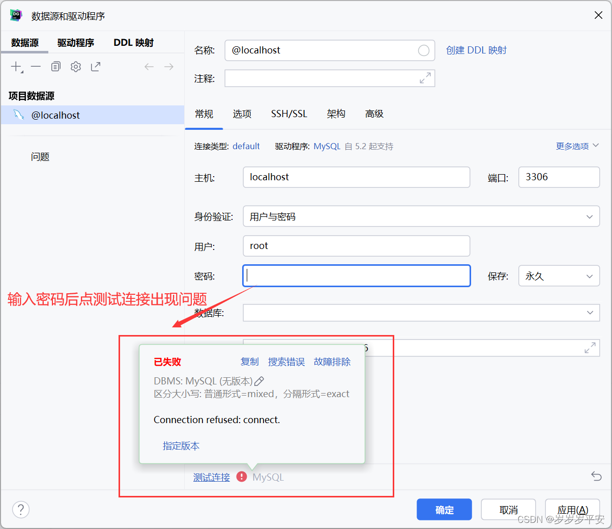The height and width of the screenshot is (529, 612).
Task: Click the 确定 button
Action: point(444,510)
